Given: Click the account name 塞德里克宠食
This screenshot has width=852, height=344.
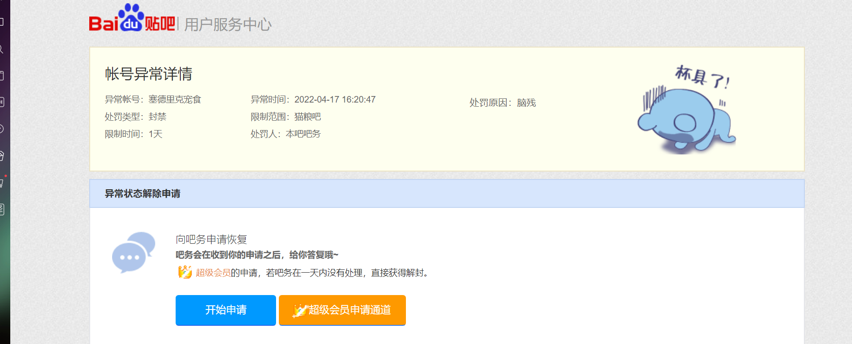Looking at the screenshot, I should click(175, 99).
